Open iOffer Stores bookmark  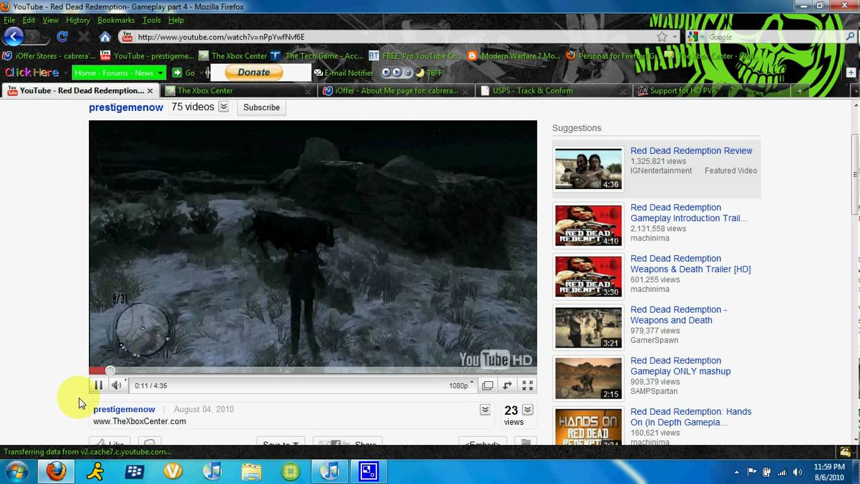50,56
